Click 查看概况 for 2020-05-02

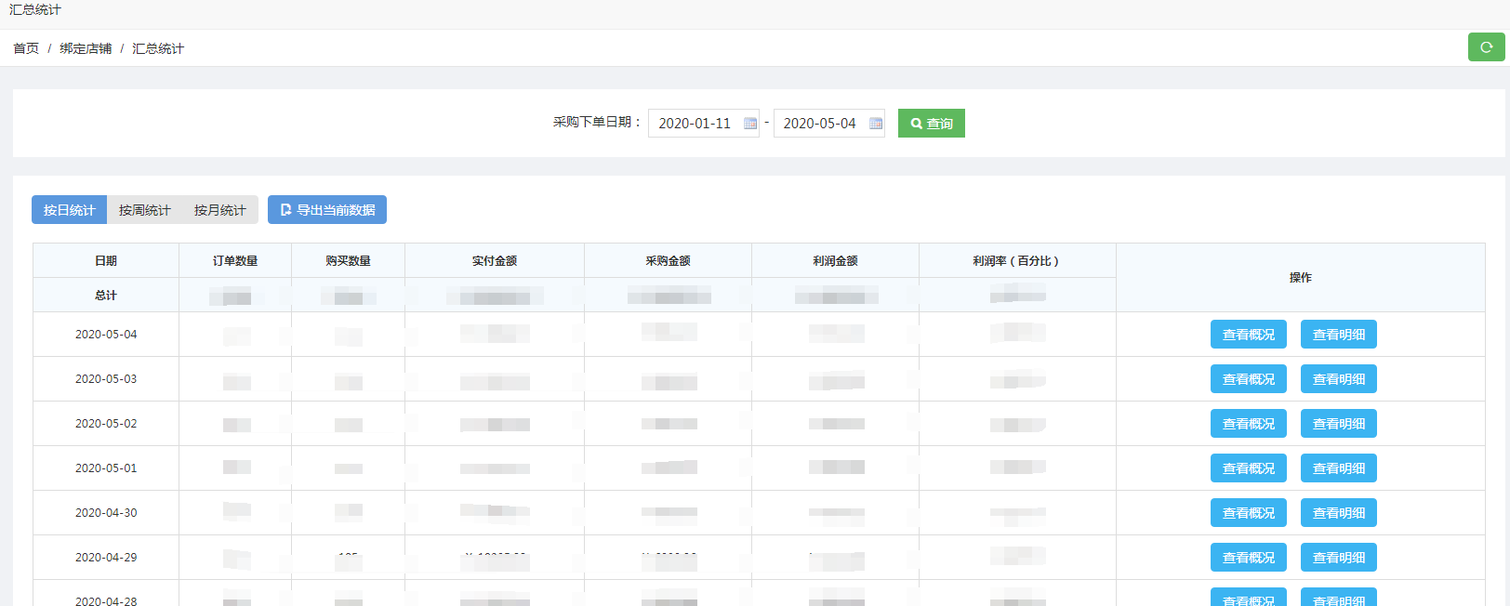[1248, 424]
